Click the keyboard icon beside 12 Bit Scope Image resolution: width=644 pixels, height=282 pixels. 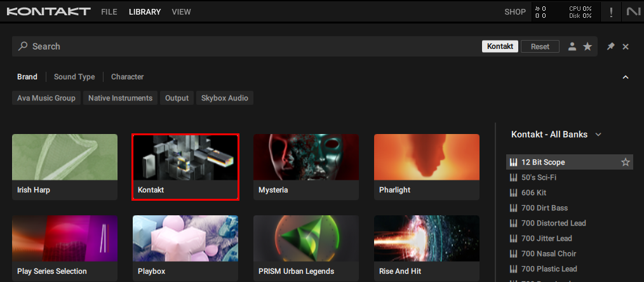[513, 162]
